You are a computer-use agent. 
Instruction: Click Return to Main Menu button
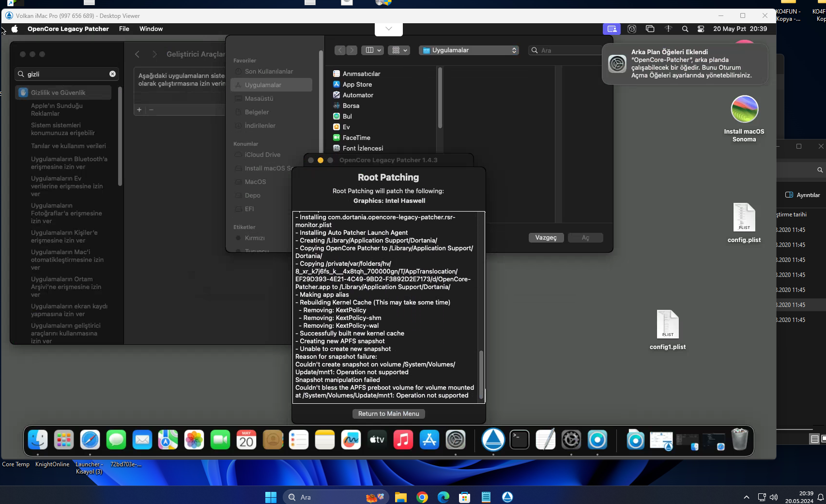[388, 414]
